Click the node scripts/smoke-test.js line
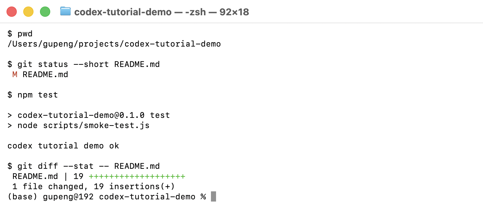The image size is (483, 219). click(x=79, y=126)
